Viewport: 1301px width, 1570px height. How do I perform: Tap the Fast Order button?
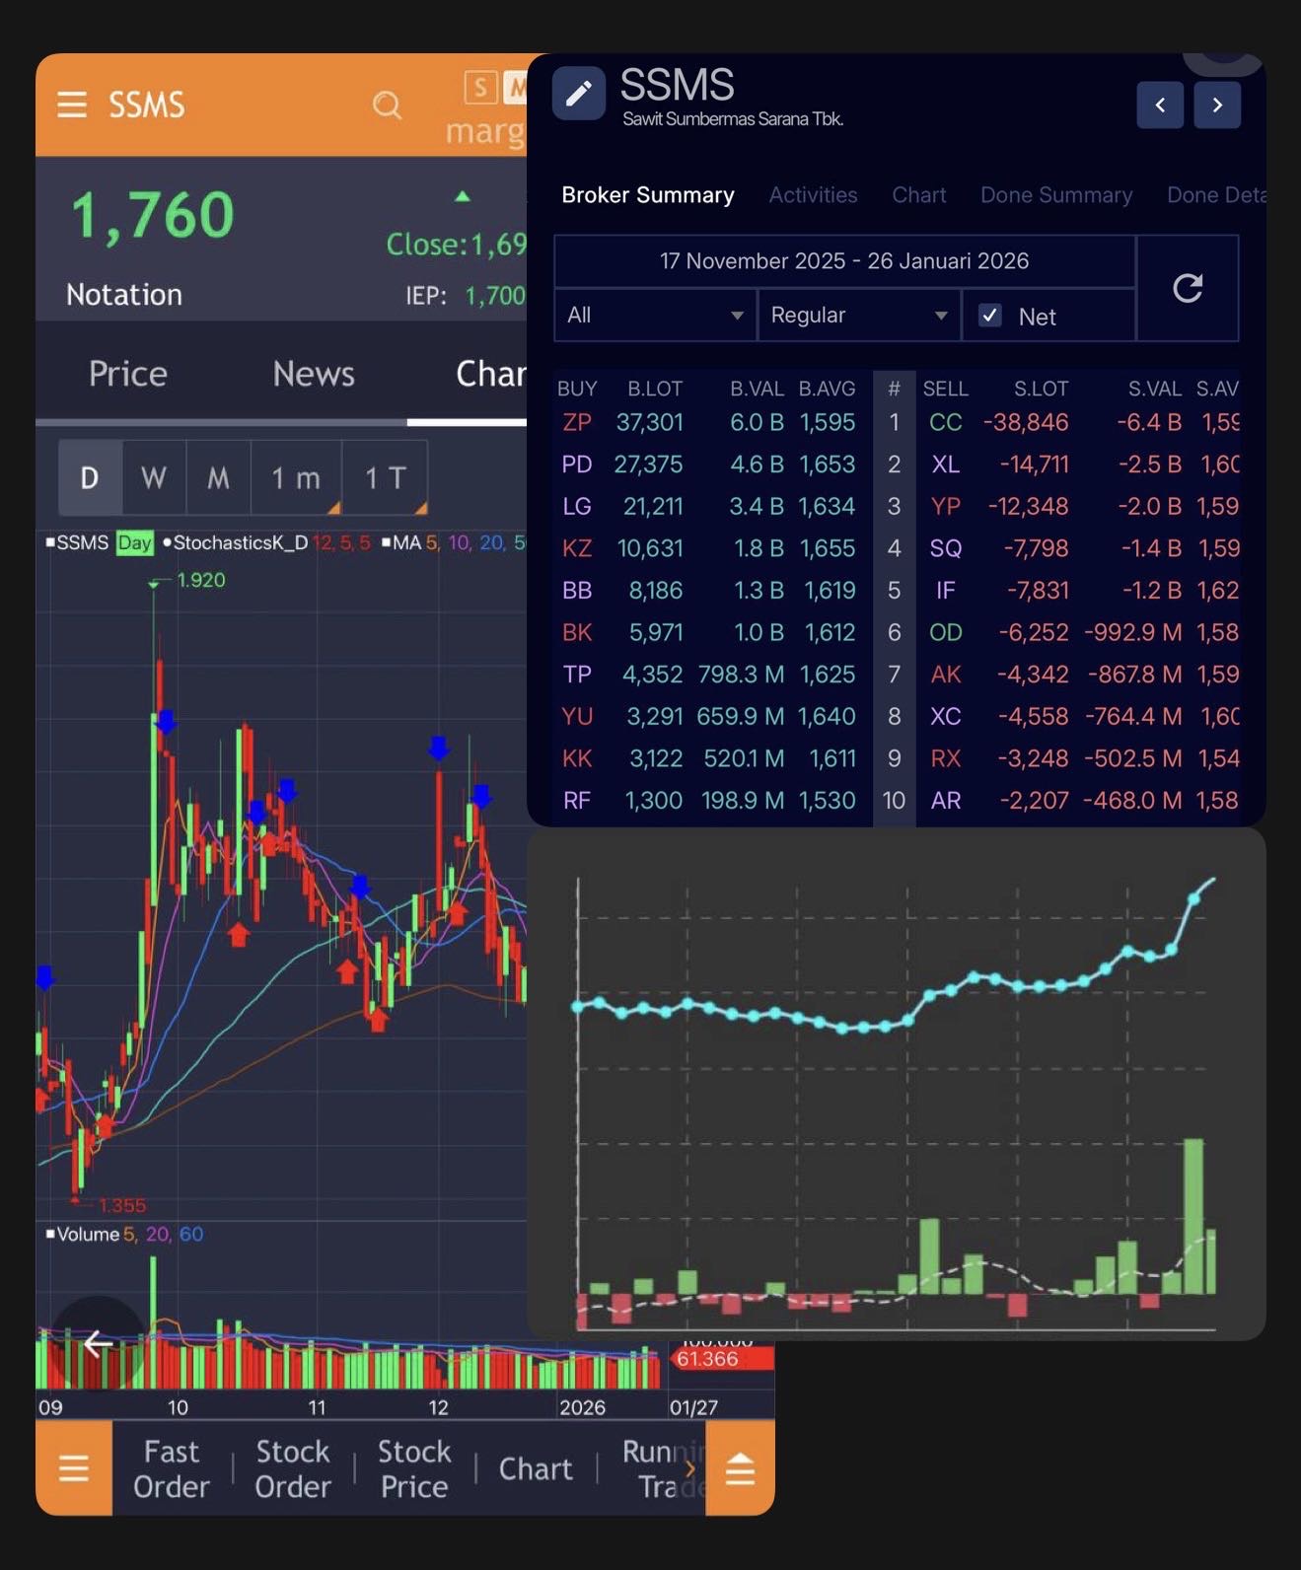[172, 1468]
